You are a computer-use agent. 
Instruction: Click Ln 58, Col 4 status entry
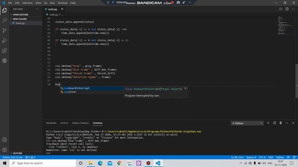237,157
